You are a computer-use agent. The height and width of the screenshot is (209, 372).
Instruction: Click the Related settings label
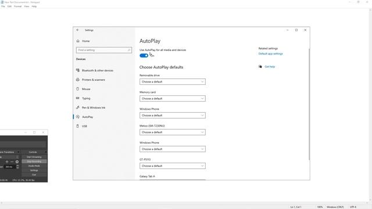pyautogui.click(x=268, y=48)
